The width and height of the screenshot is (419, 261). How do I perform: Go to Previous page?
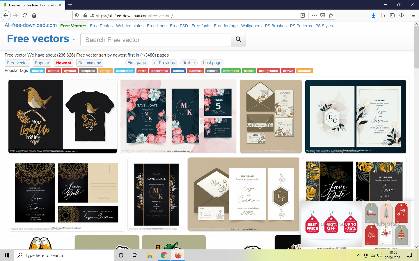pyautogui.click(x=164, y=63)
